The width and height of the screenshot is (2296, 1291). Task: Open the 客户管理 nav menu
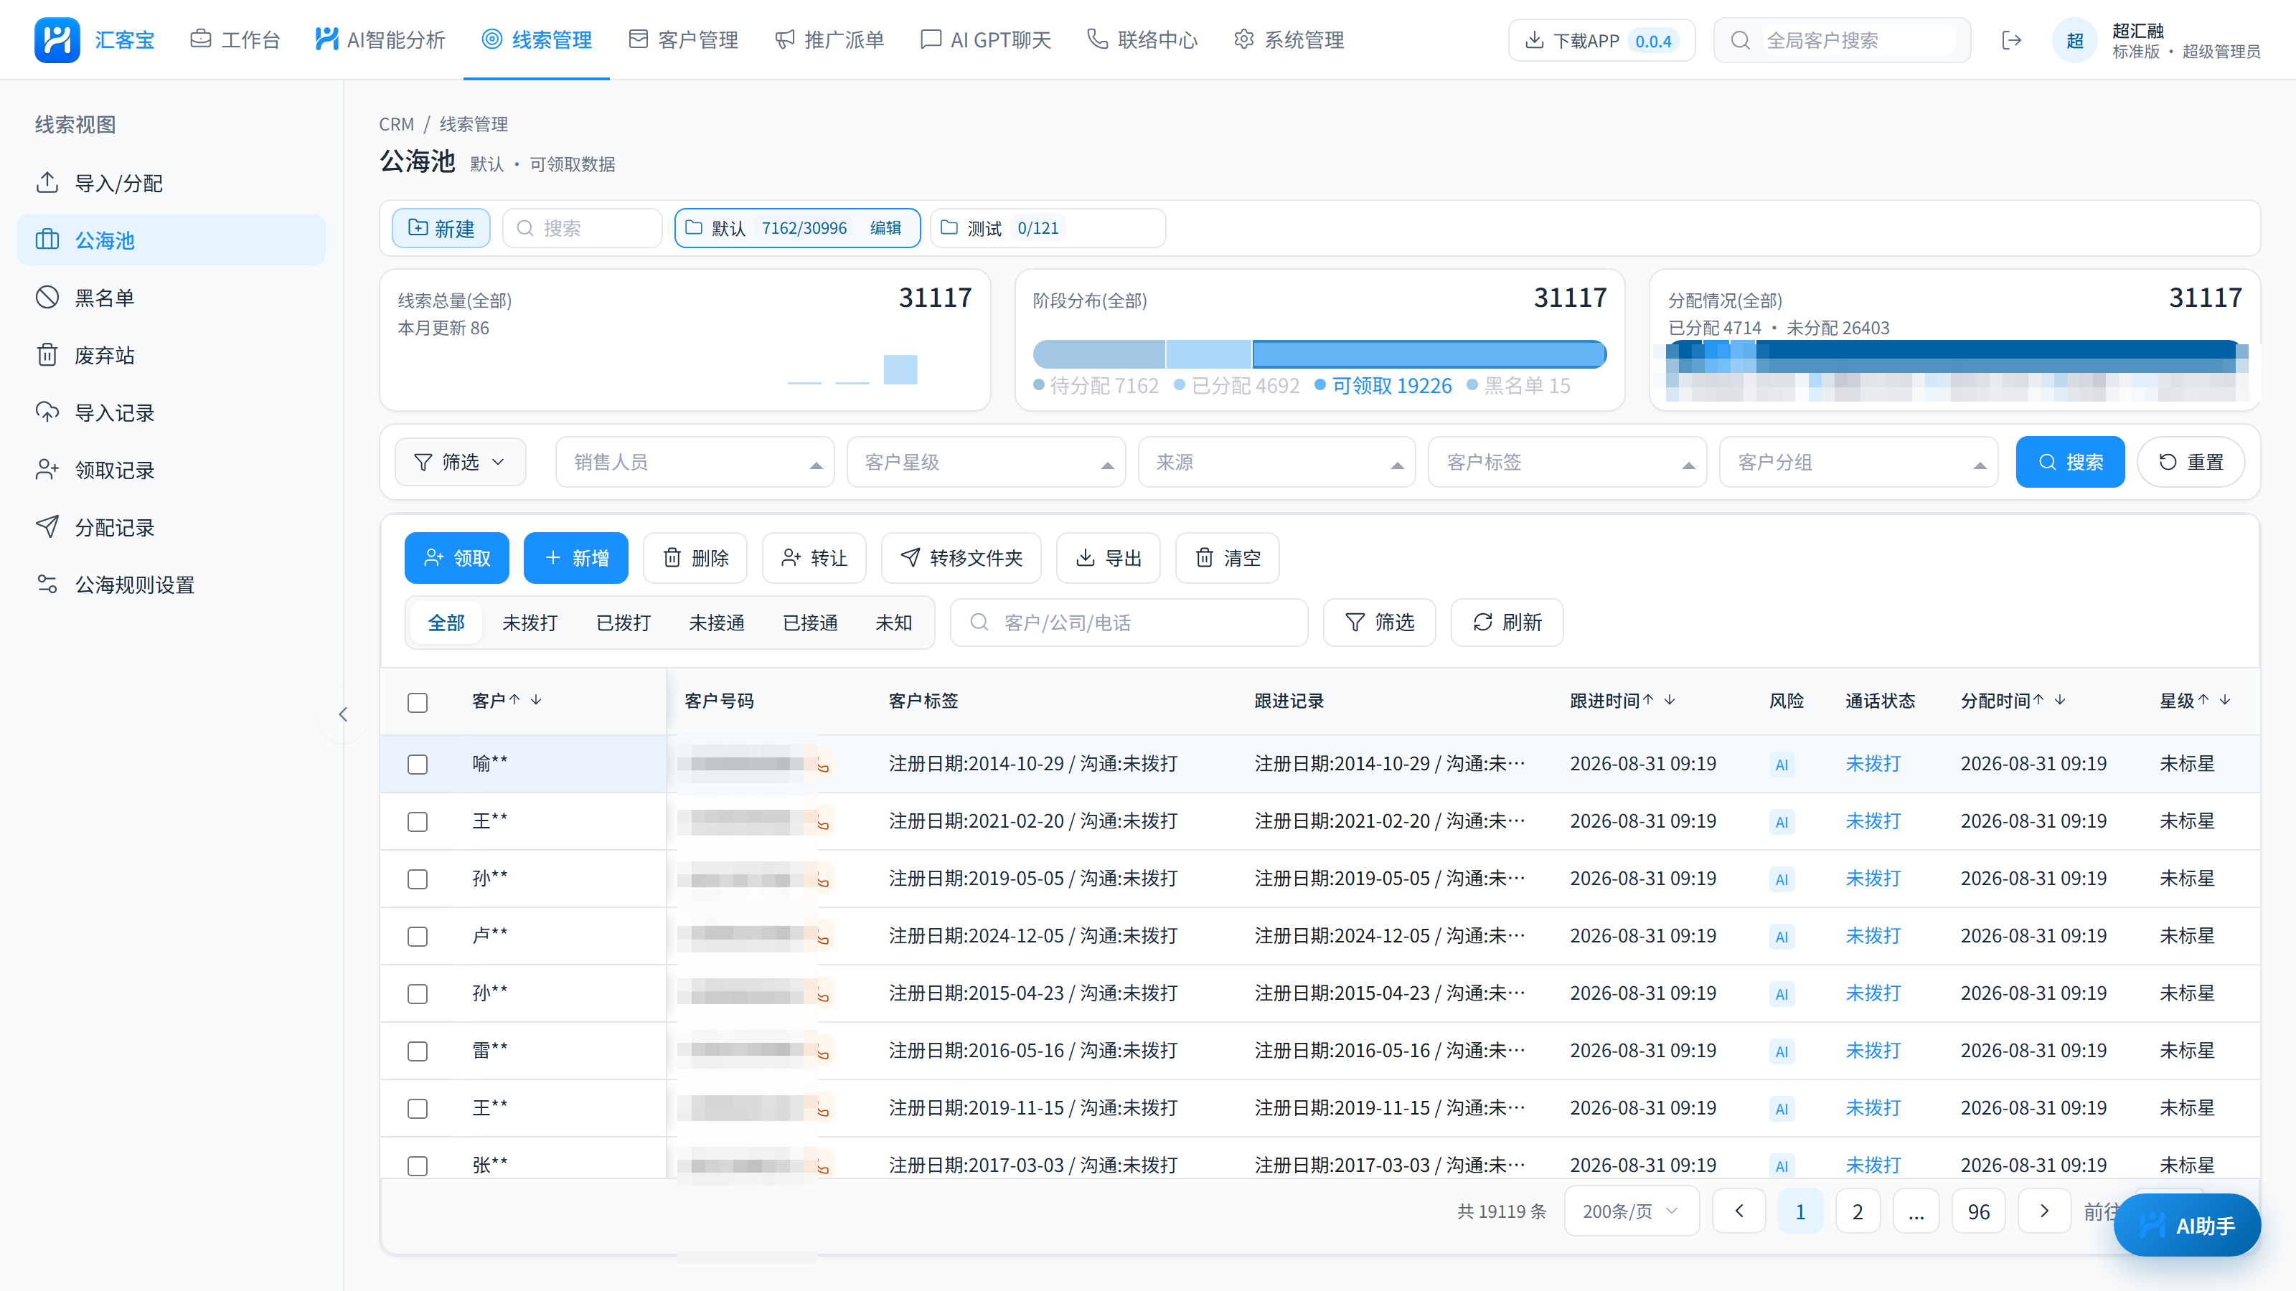click(x=684, y=40)
